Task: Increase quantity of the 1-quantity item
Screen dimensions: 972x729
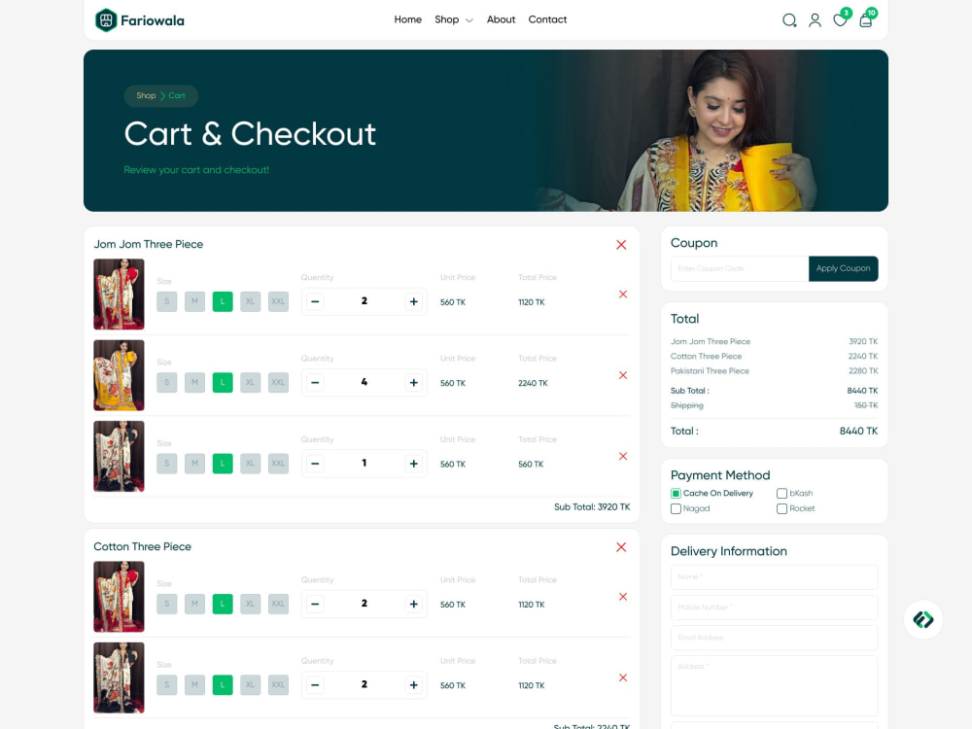Action: click(x=413, y=464)
